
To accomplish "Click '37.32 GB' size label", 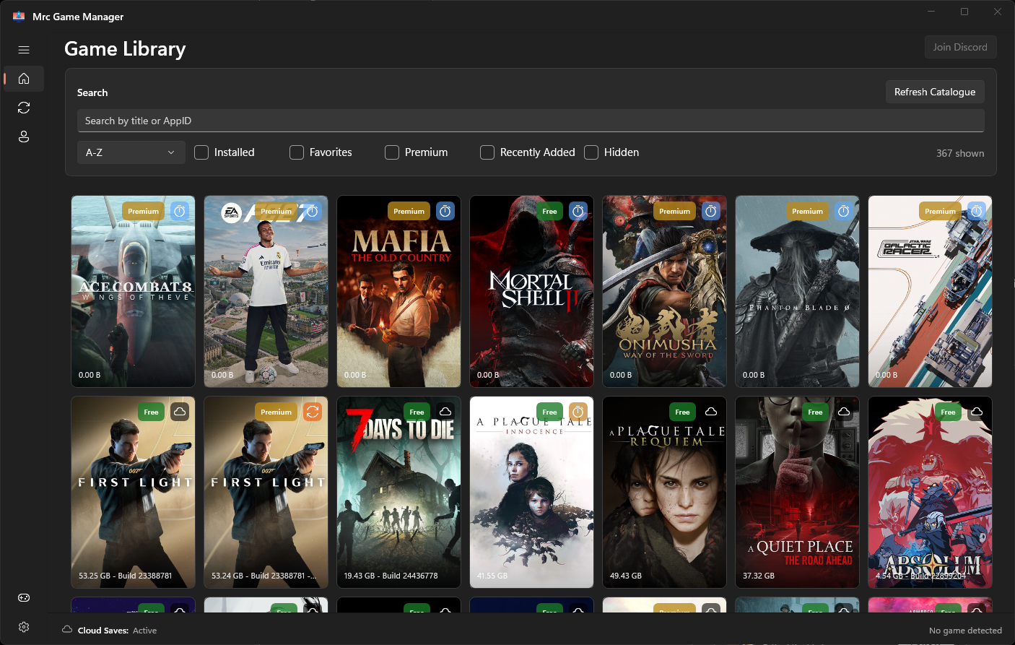I will (758, 576).
